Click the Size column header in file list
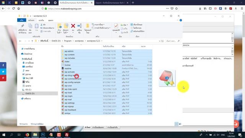 click(143, 46)
